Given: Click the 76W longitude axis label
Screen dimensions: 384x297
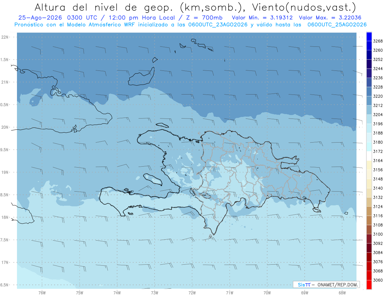Looking at the screenshot, I should click(x=42, y=293).
